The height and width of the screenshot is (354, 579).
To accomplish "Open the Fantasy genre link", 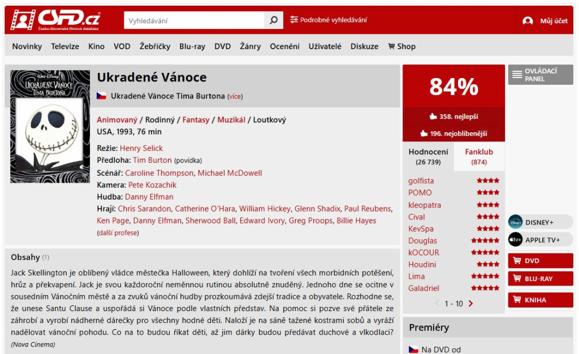I will [x=196, y=119].
